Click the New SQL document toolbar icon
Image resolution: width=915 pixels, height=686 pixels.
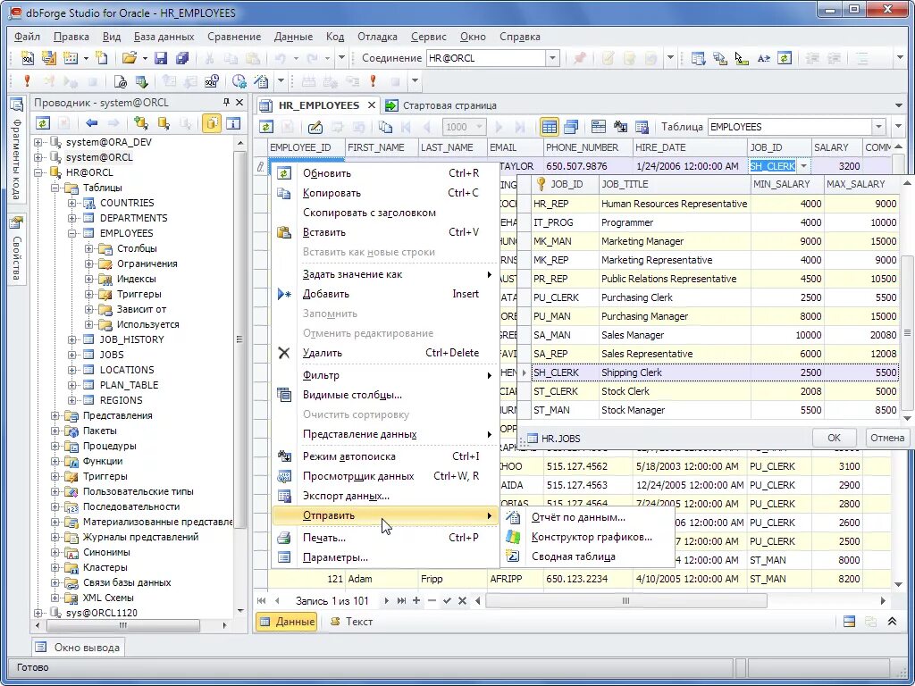tap(28, 58)
